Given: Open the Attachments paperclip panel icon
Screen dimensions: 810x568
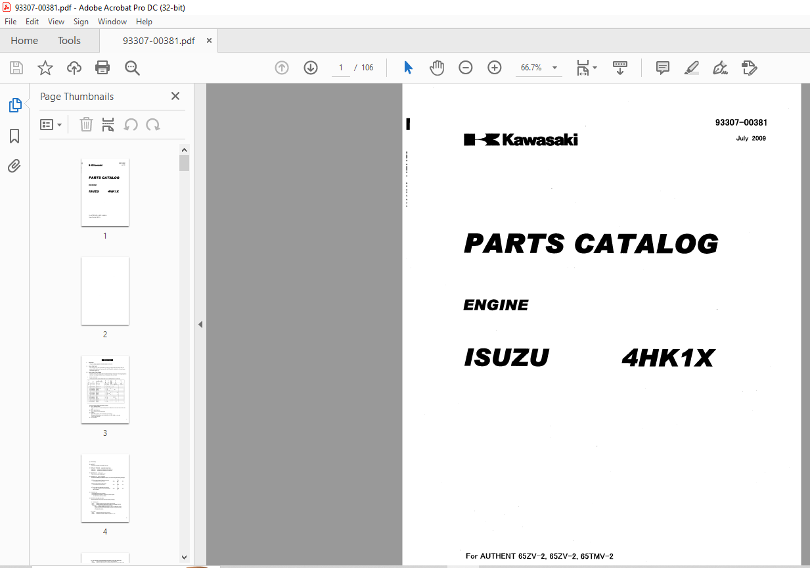Looking at the screenshot, I should pyautogui.click(x=14, y=166).
